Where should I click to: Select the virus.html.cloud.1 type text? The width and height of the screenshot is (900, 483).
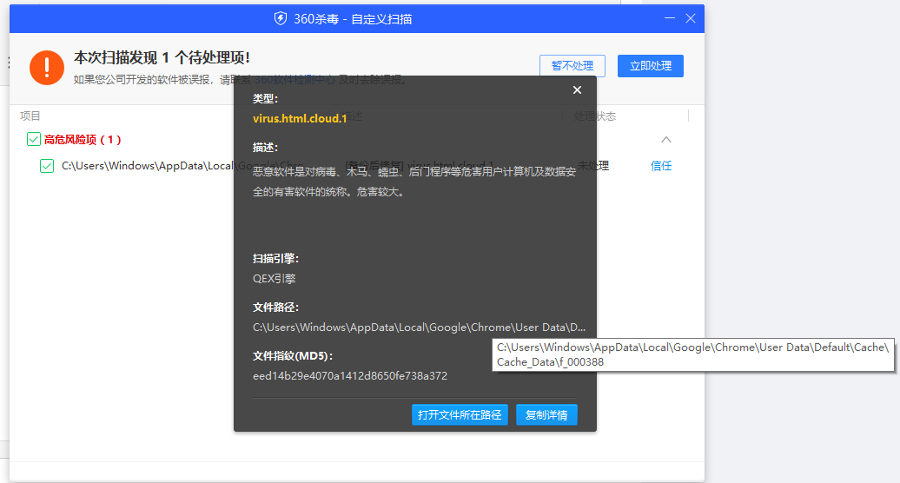(x=300, y=119)
